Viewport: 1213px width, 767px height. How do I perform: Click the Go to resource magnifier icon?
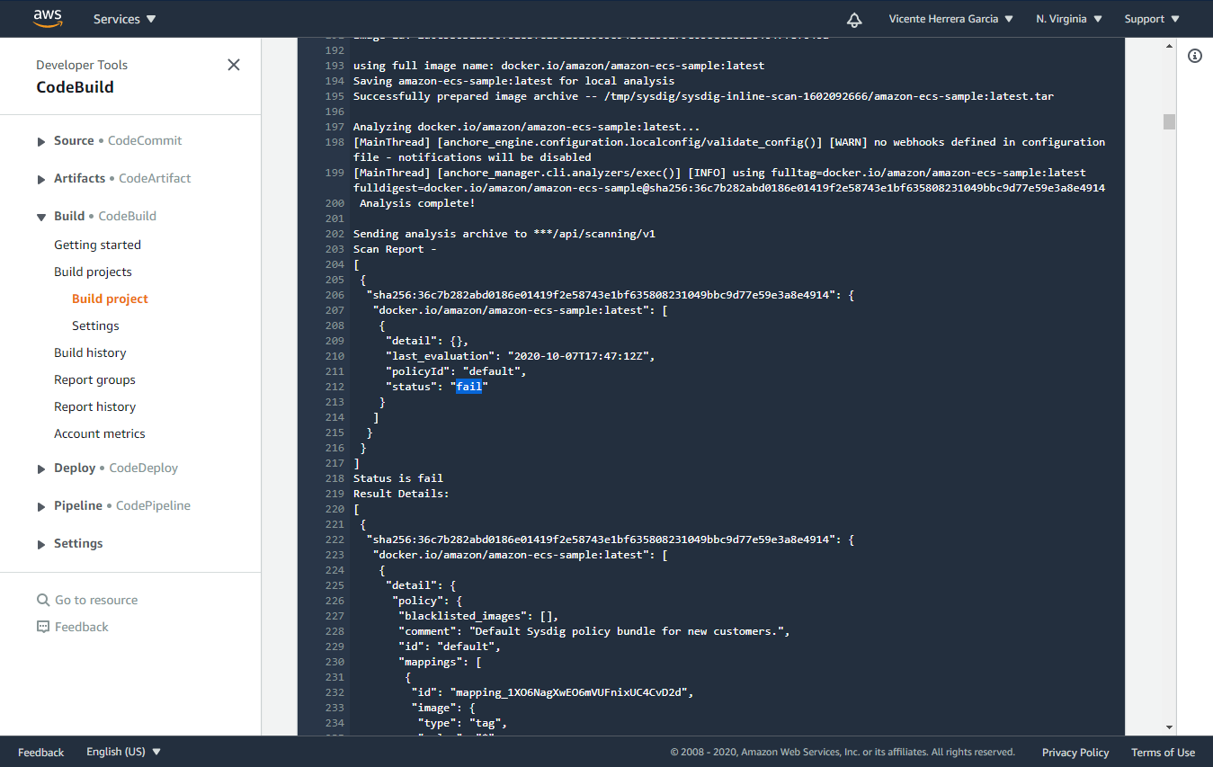(x=43, y=600)
